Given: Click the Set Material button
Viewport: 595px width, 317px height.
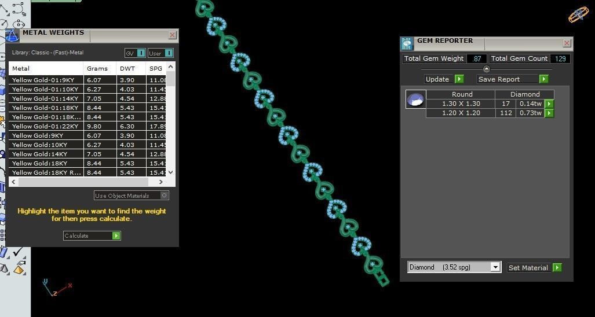Looking at the screenshot, I should click(534, 268).
